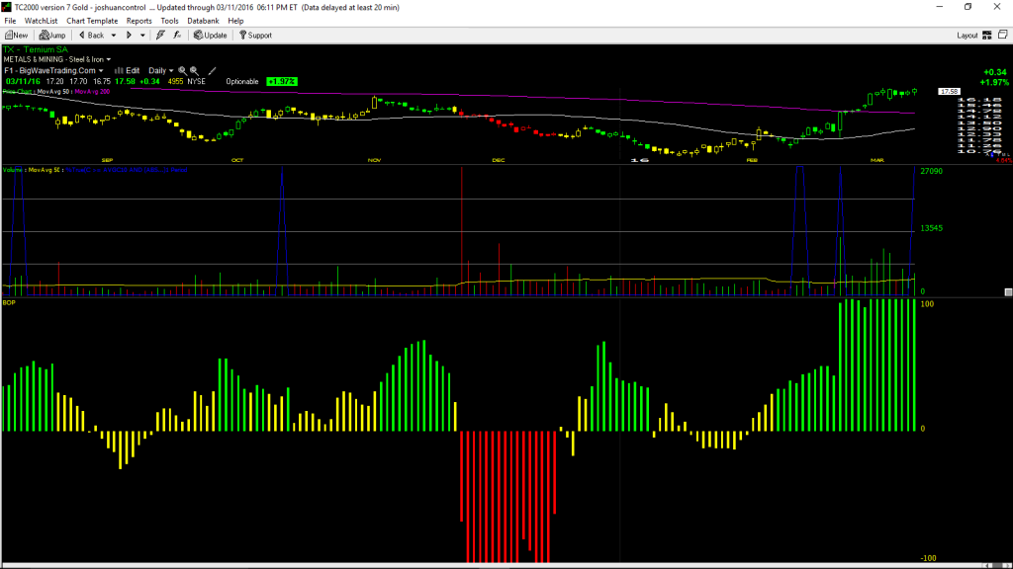Click the Update data button
1013x569 pixels.
pos(211,36)
